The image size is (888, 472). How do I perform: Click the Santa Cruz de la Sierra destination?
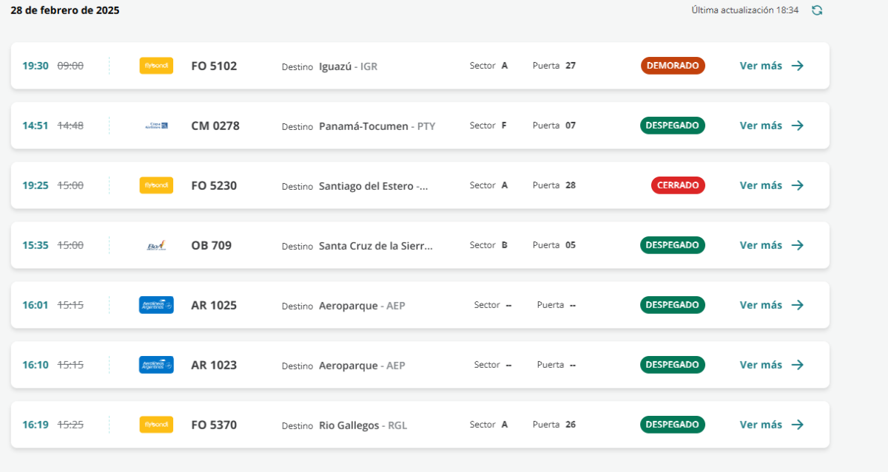[x=375, y=245]
